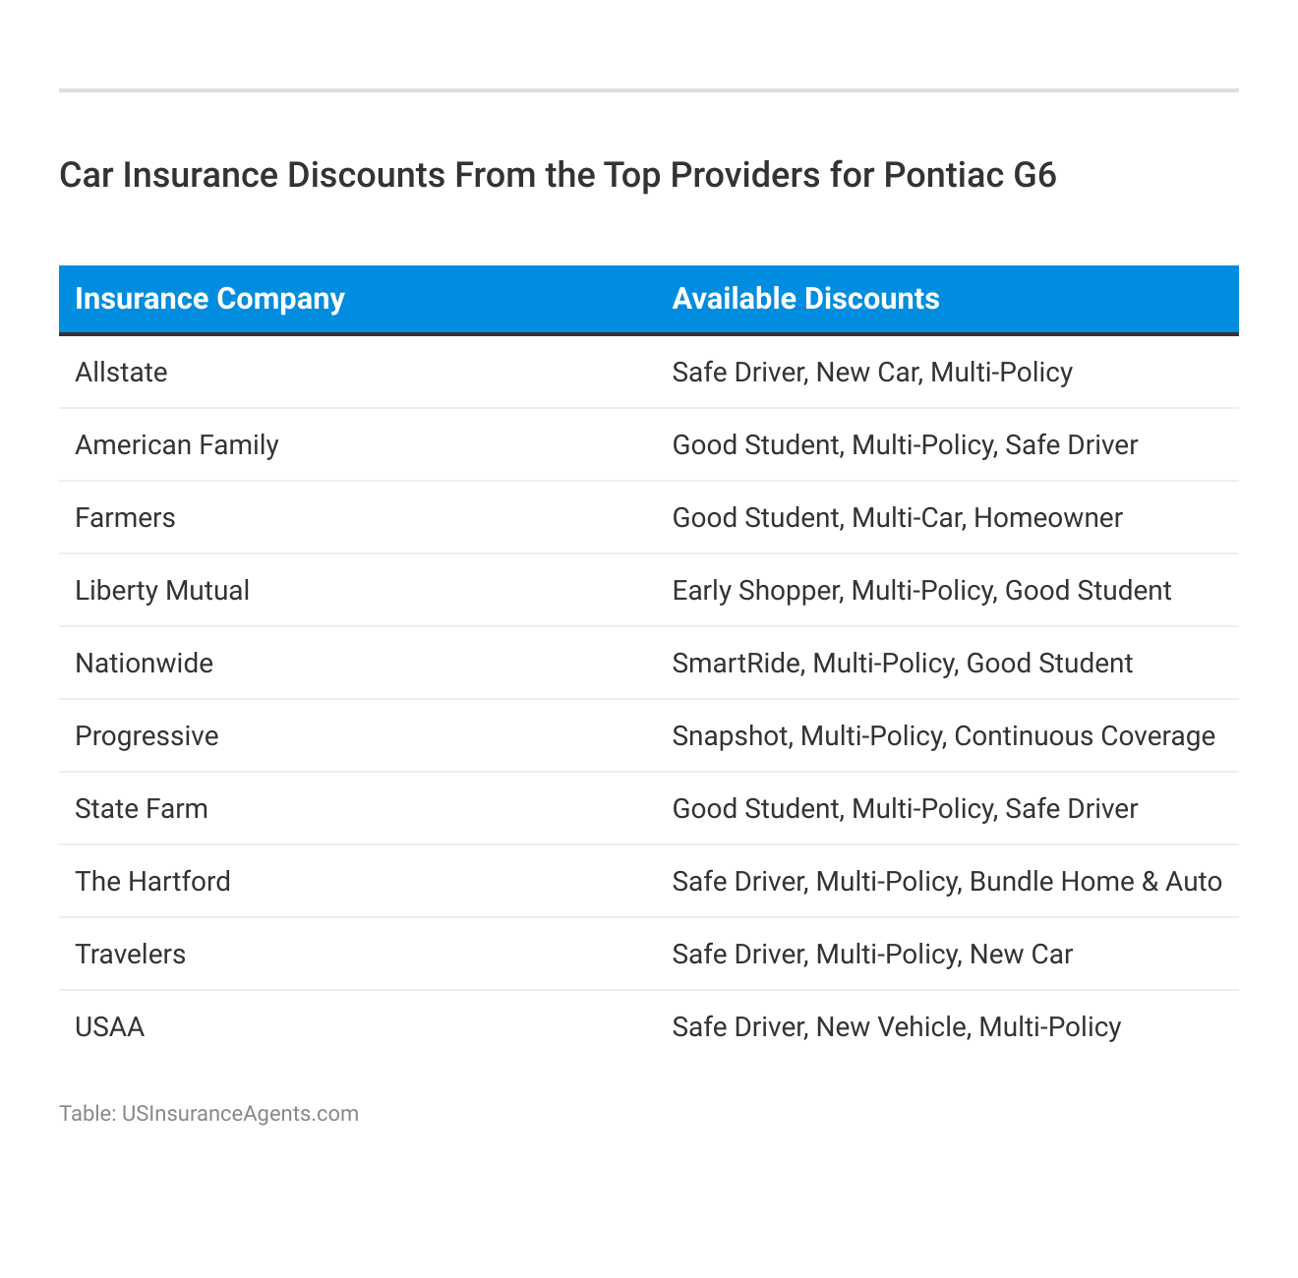Viewport: 1298px width, 1278px height.
Task: Select the Liberty Mutual company cell
Action: coord(162,590)
